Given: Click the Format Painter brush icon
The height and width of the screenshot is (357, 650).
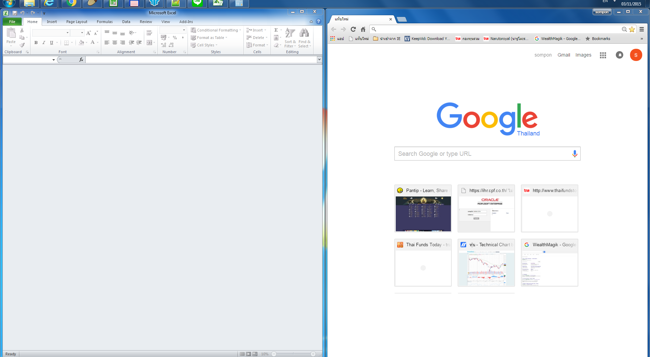Looking at the screenshot, I should pyautogui.click(x=22, y=45).
